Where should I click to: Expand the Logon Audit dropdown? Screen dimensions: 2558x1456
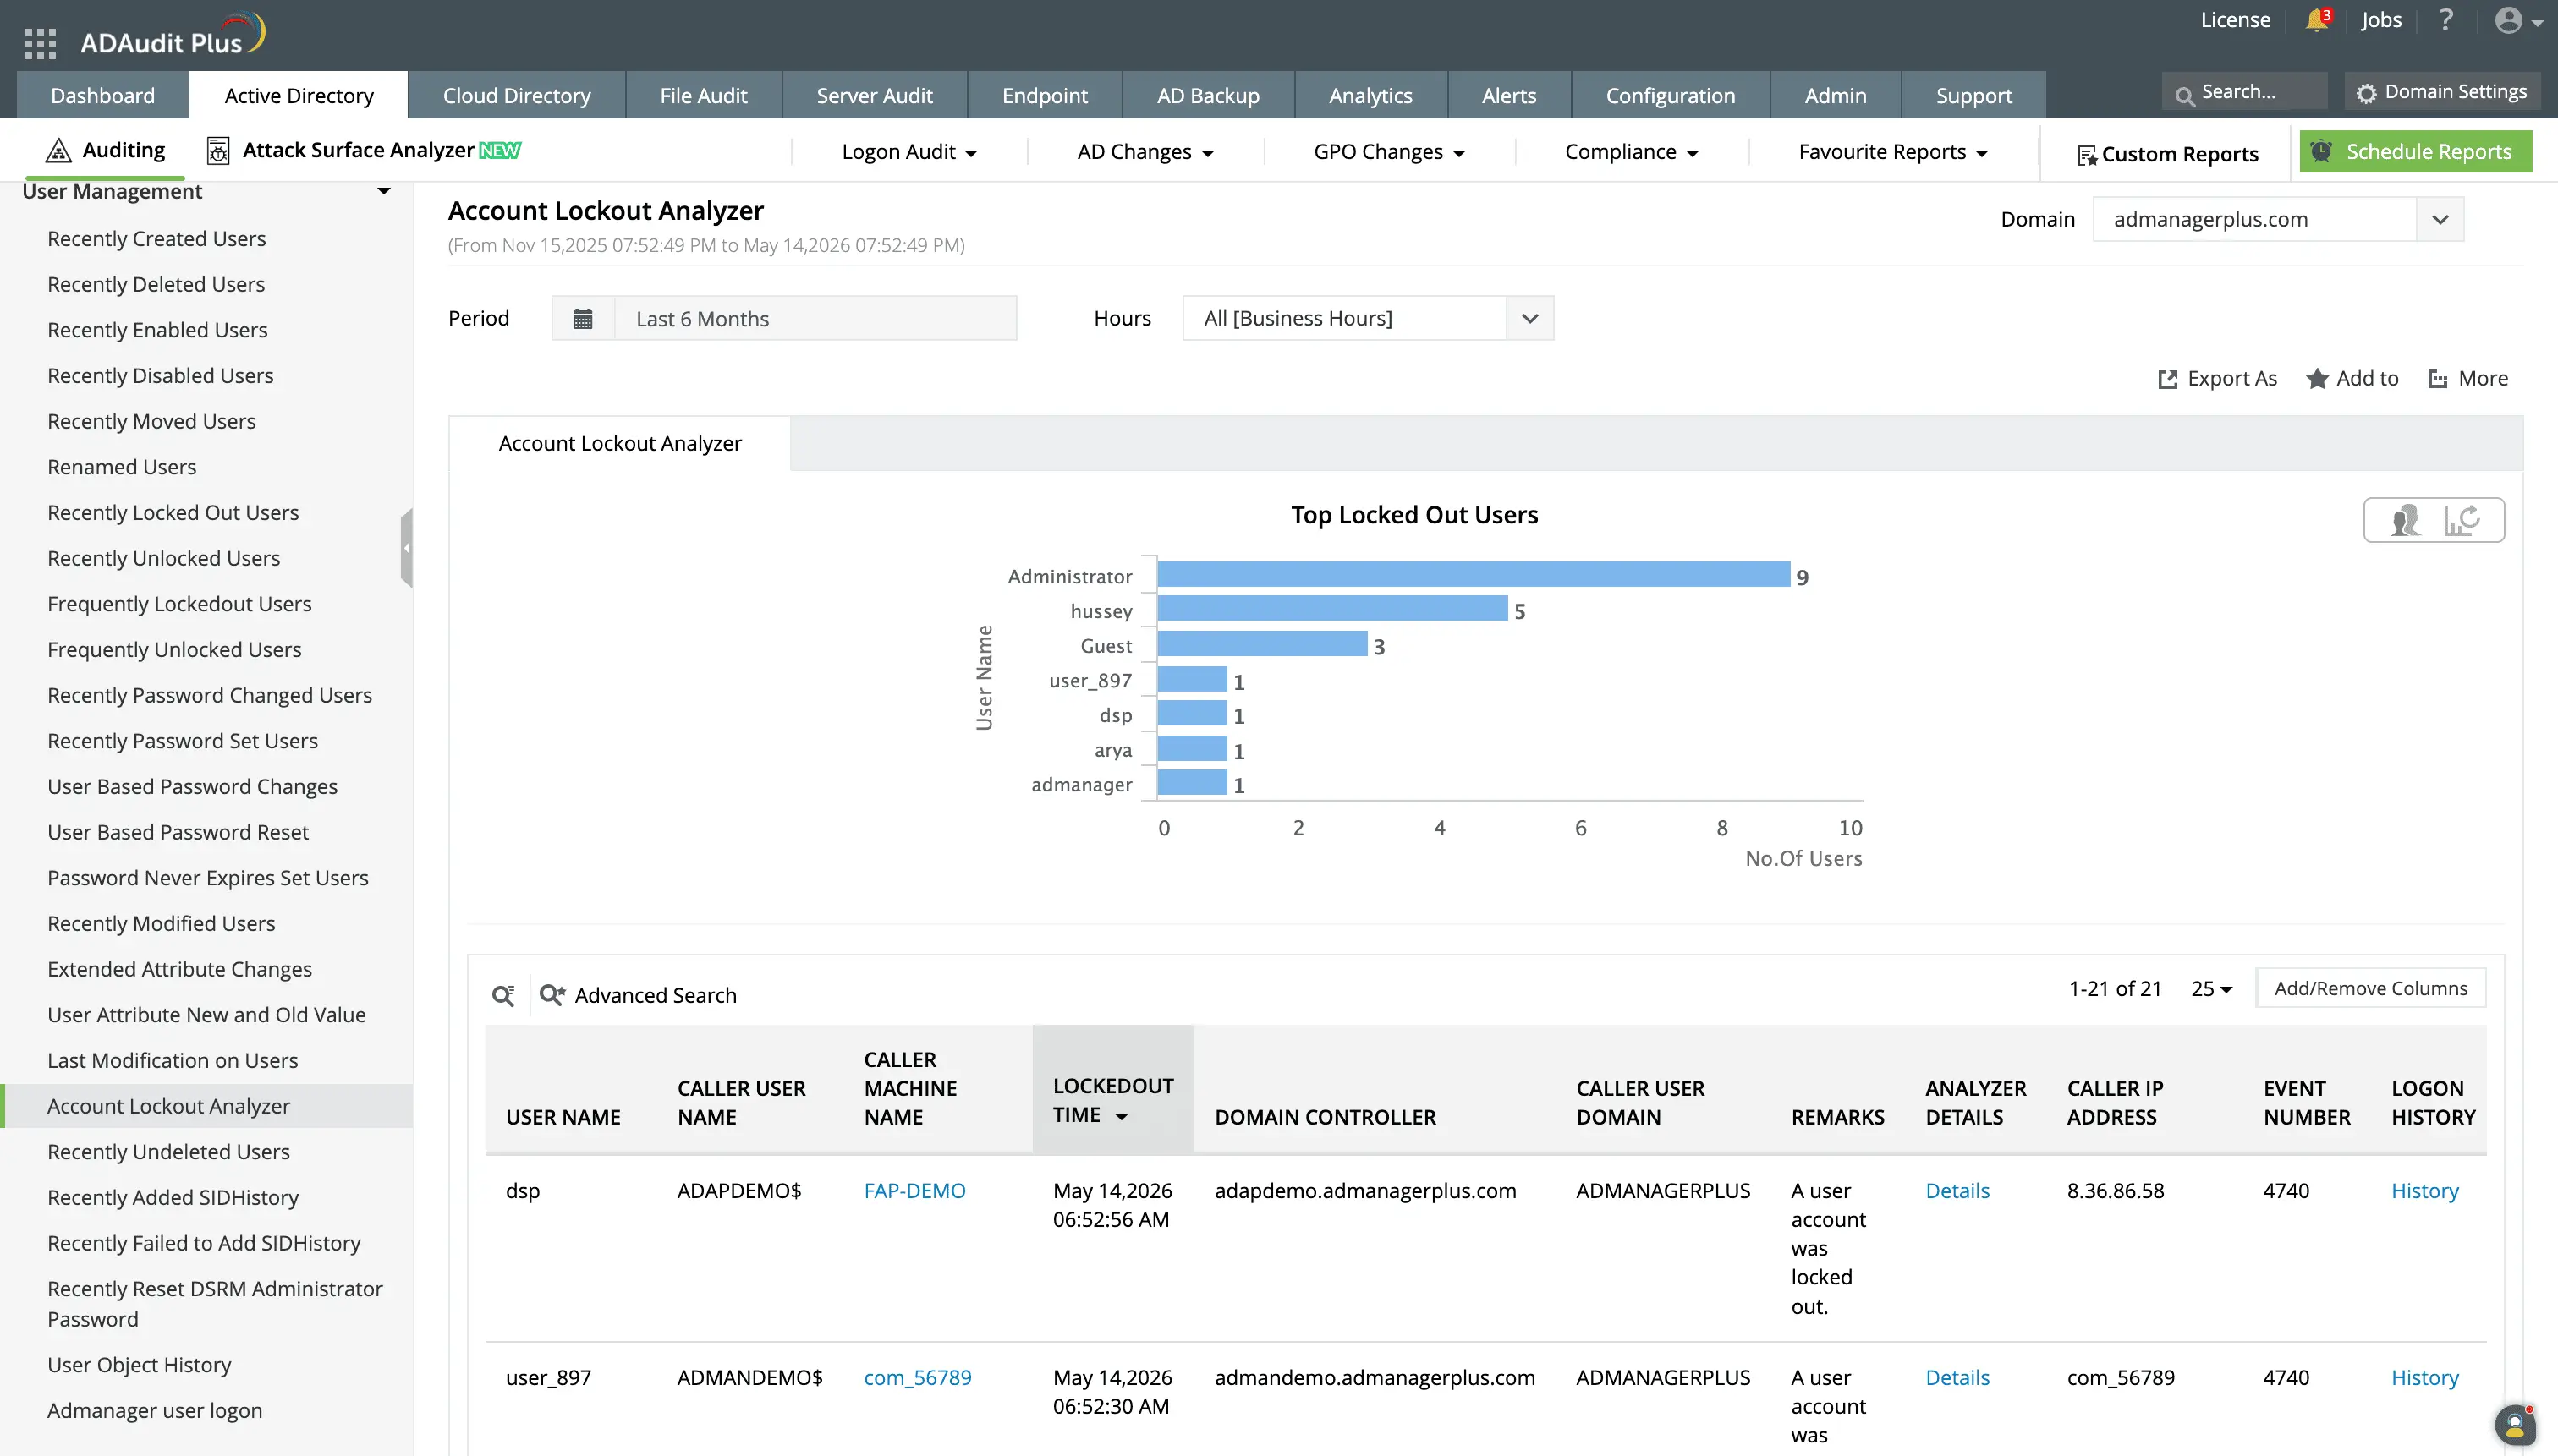tap(909, 152)
